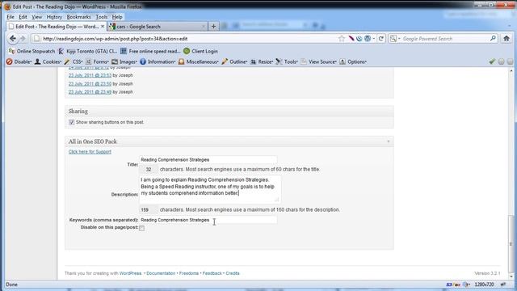Click the 1280x720 status bar size indicator
The image size is (517, 291).
point(484,285)
